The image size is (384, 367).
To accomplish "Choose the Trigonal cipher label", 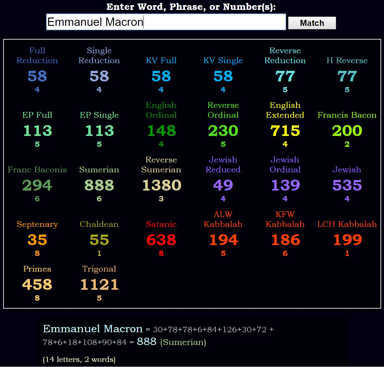I will 99,269.
